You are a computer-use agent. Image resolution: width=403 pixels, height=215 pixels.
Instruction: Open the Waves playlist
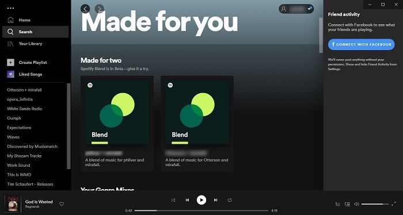(13, 137)
